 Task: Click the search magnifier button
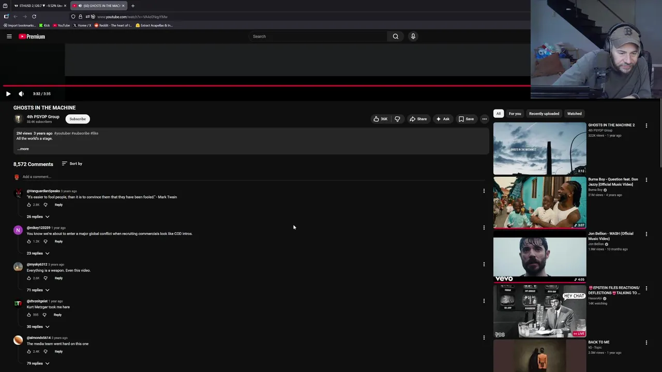[396, 36]
